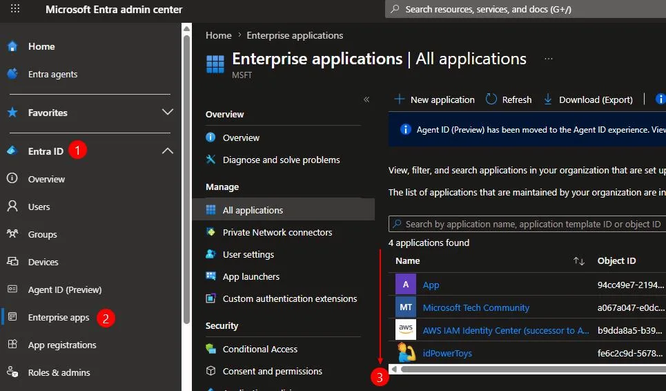Open the AWS IAM Identity Center application link
The height and width of the screenshot is (391, 666).
[505, 330]
